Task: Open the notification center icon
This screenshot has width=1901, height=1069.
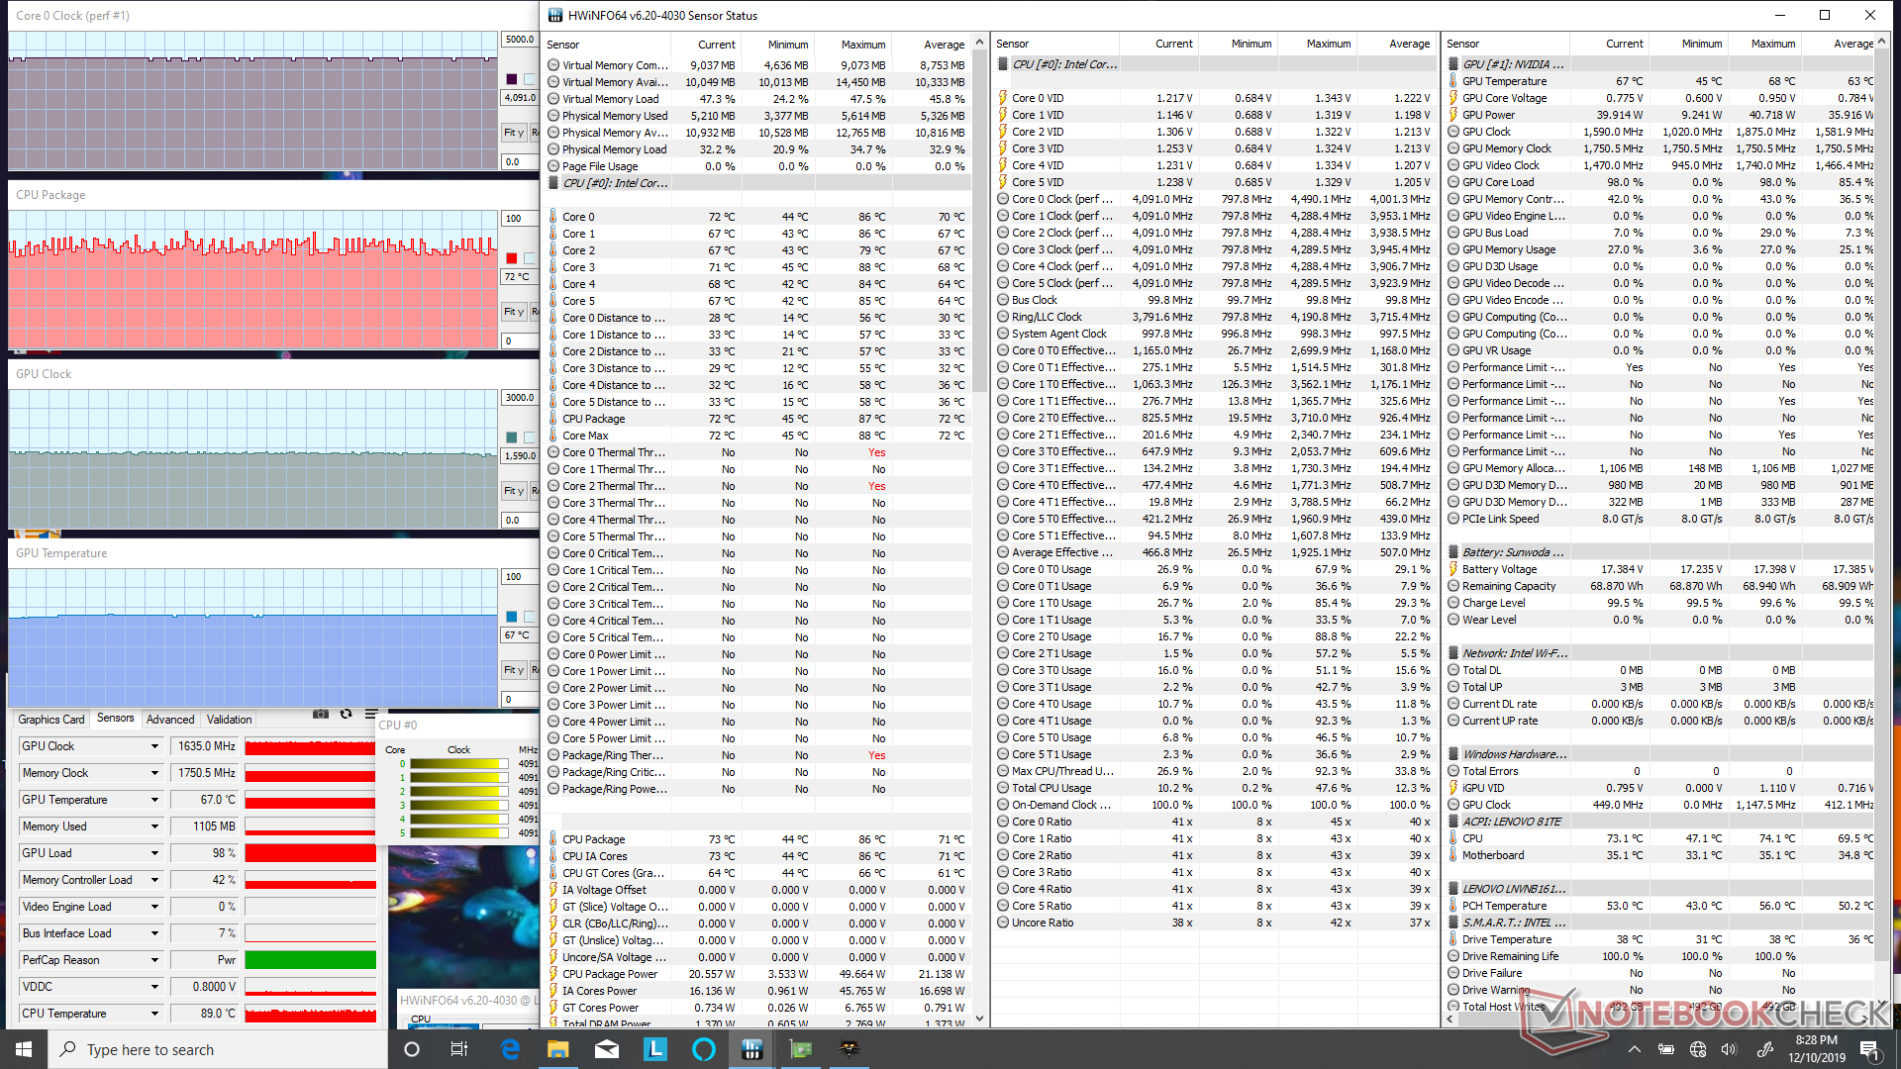Action: (x=1868, y=1049)
